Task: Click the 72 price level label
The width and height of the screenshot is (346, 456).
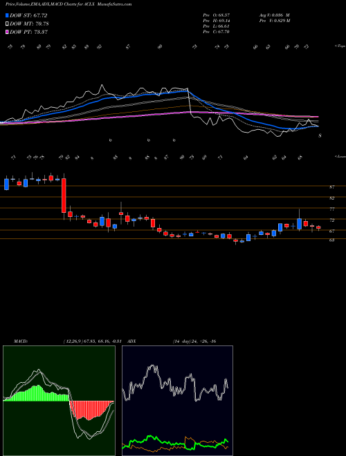Action: 331,220
